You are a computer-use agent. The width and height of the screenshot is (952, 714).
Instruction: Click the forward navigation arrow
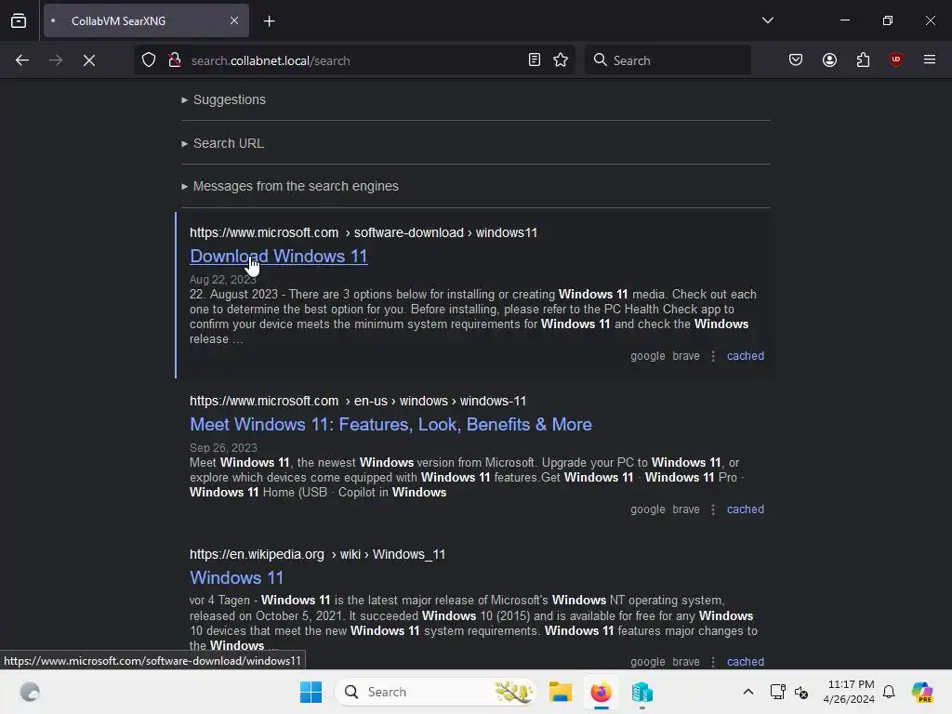click(x=56, y=60)
